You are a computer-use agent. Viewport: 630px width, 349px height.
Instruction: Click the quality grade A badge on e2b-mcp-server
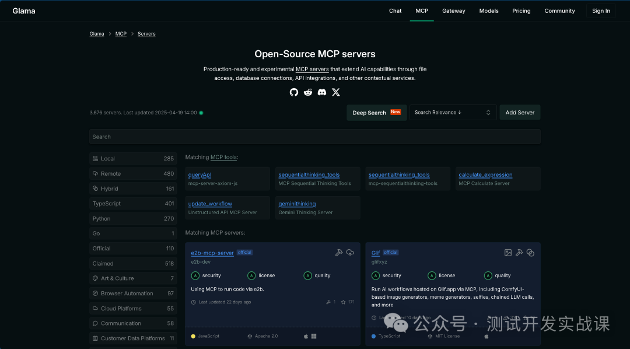click(308, 275)
